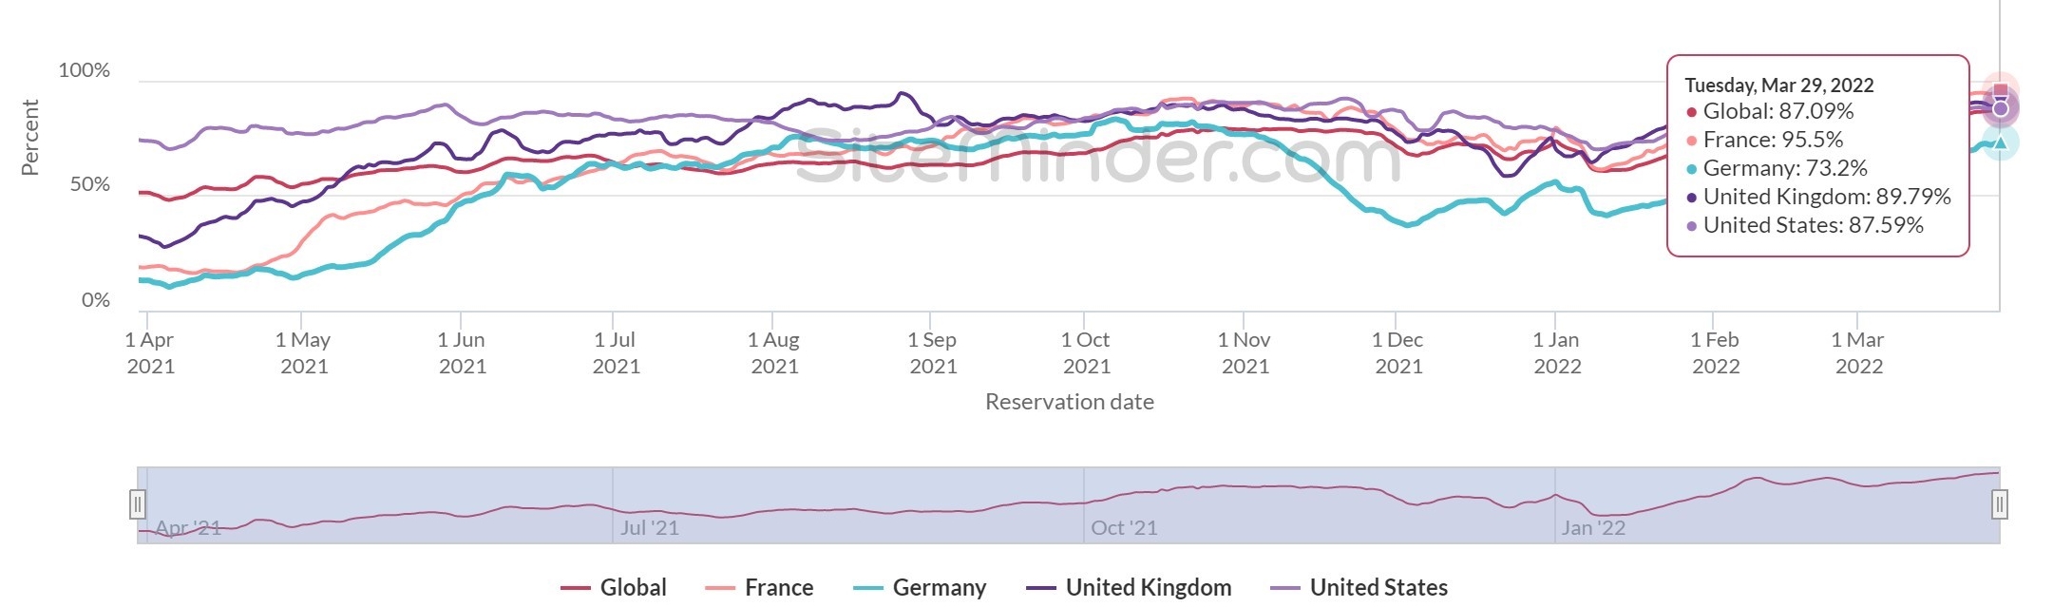Click the United Kingdom bullet in tooltip

pyautogui.click(x=1691, y=198)
